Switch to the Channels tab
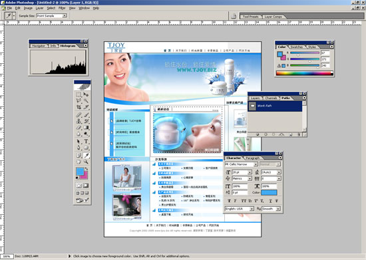 tap(271, 98)
